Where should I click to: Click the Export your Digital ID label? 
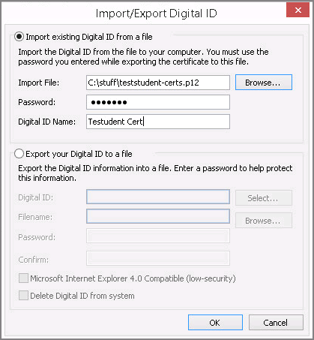tap(79, 154)
